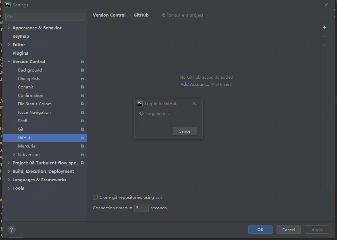Click the 'Logging in...' status text
Screen dimensions: 337x240
coord(158,114)
